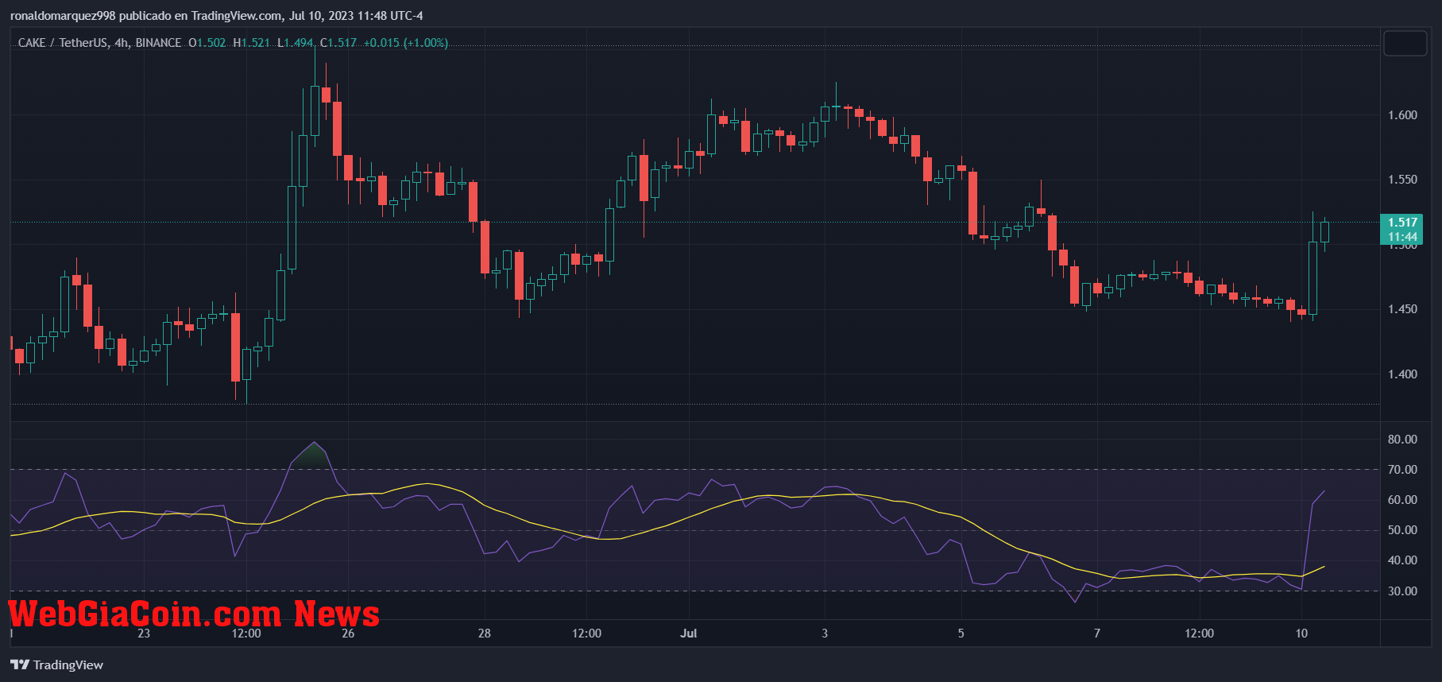Click the date 3 on time axis
Viewport: 1442px width, 682px height.
coord(825,634)
